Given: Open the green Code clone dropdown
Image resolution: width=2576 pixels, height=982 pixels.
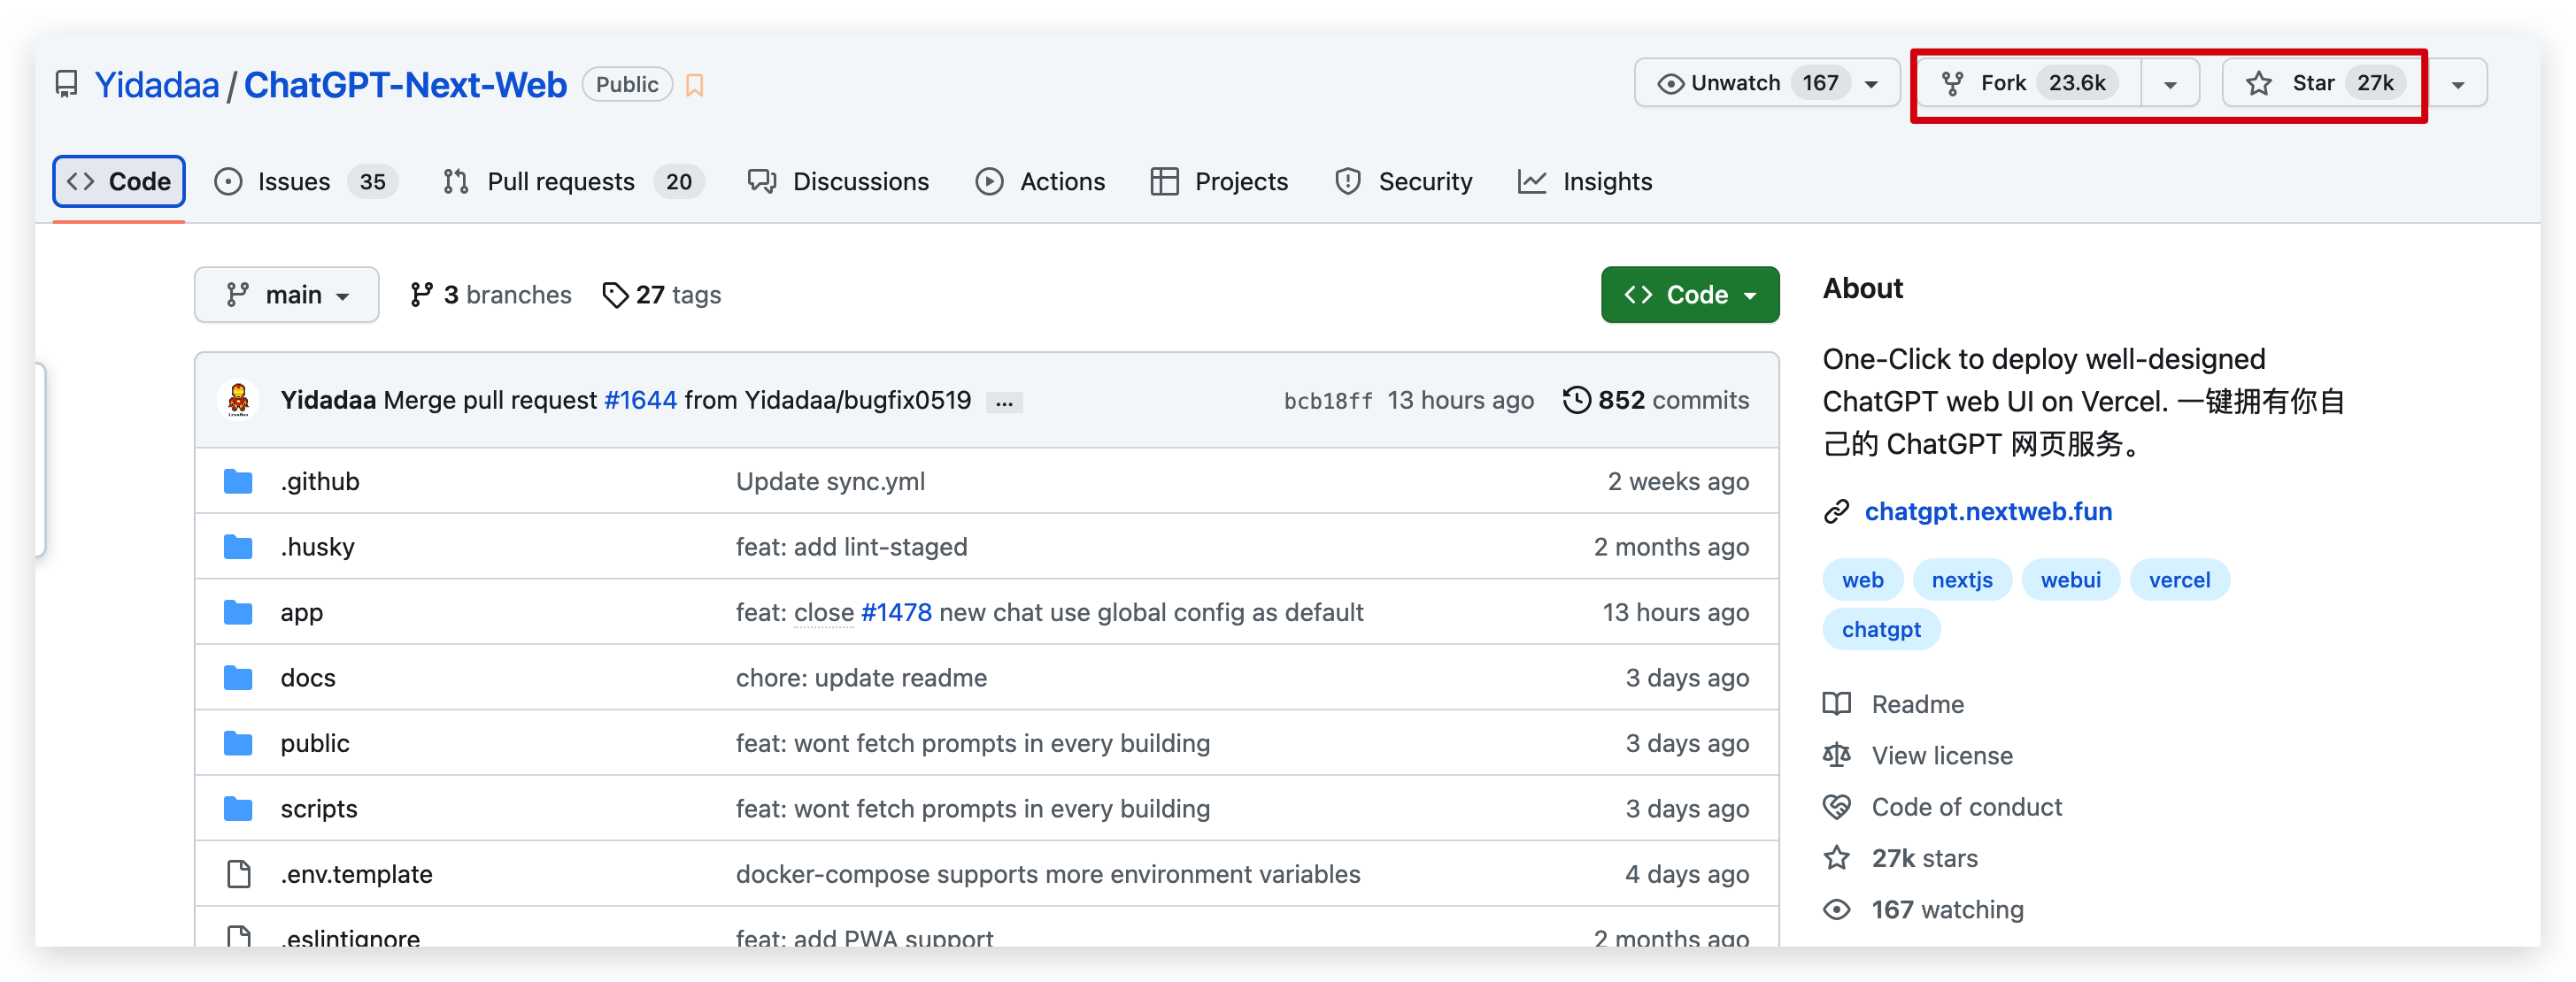Looking at the screenshot, I should 1689,295.
